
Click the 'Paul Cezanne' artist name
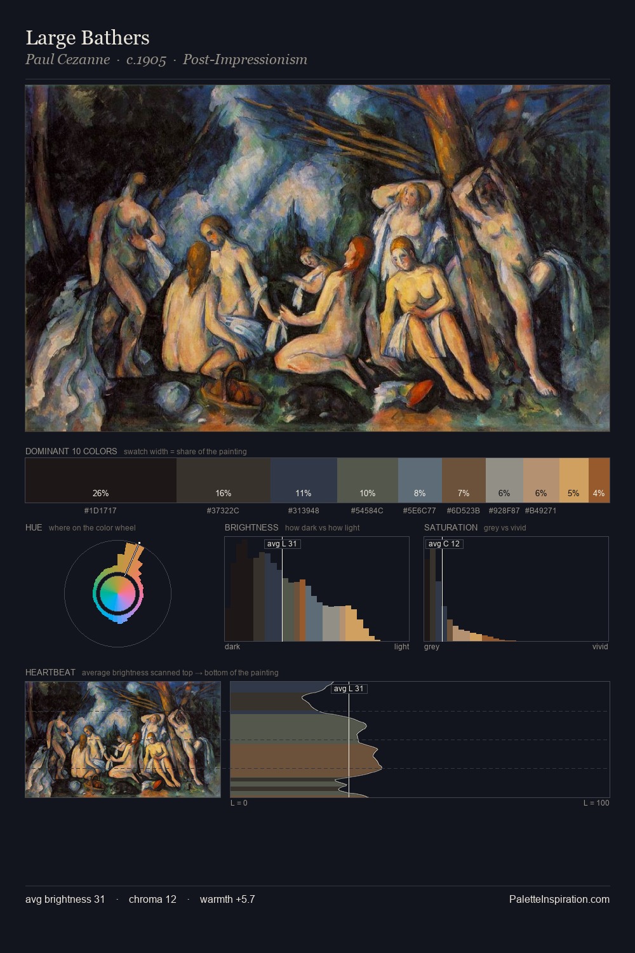tap(67, 60)
